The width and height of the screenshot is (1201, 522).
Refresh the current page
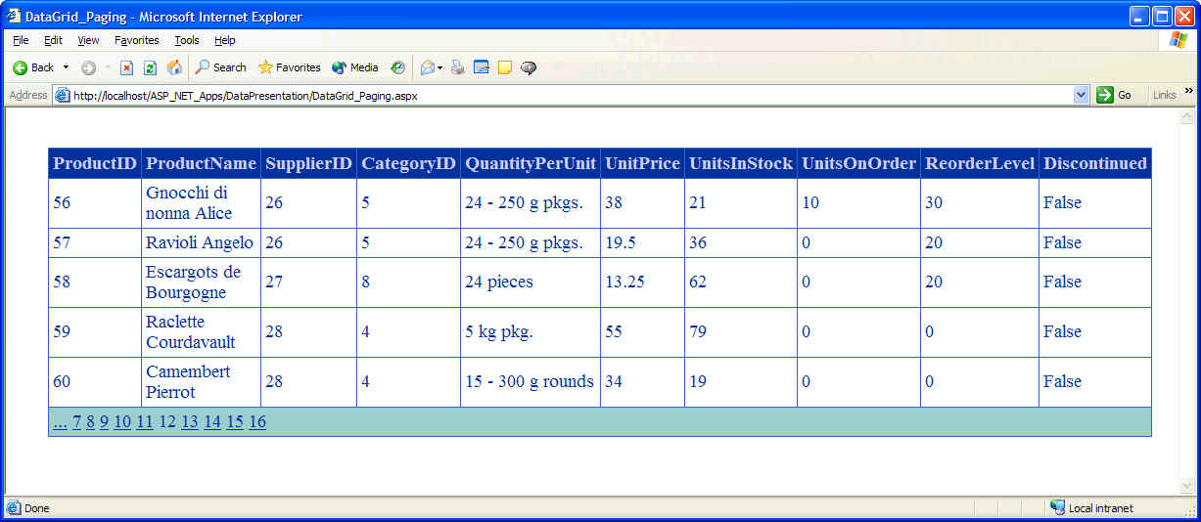click(x=150, y=67)
